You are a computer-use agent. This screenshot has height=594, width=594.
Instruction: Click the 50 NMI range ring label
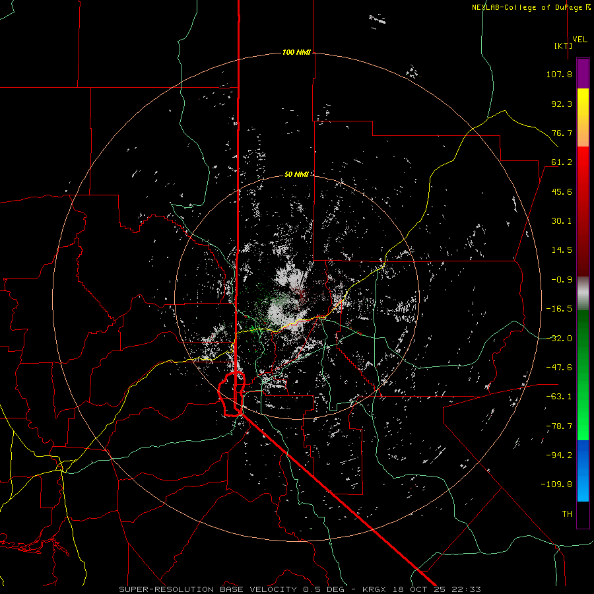pyautogui.click(x=296, y=174)
